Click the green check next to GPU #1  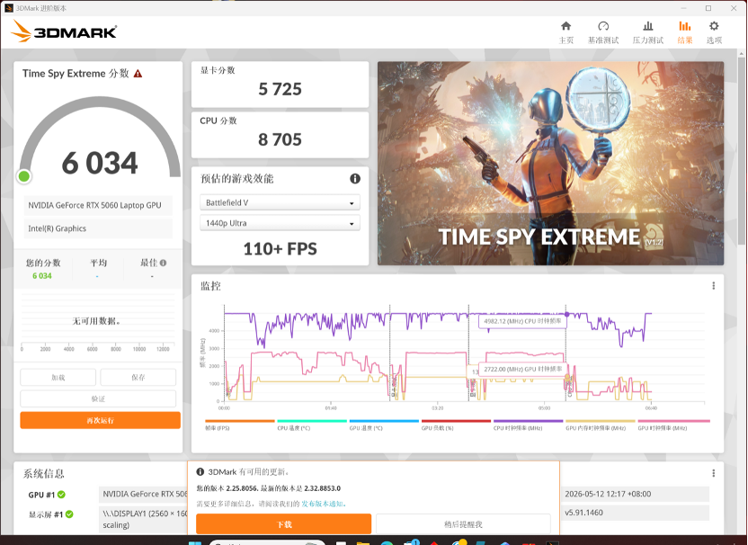[x=61, y=495]
